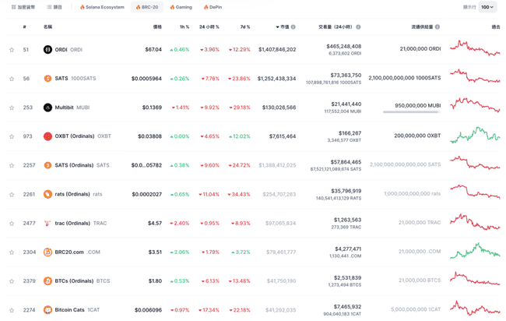This screenshot has height=321, width=506.
Task: Switch to Gaming filter tab
Action: pyautogui.click(x=181, y=7)
